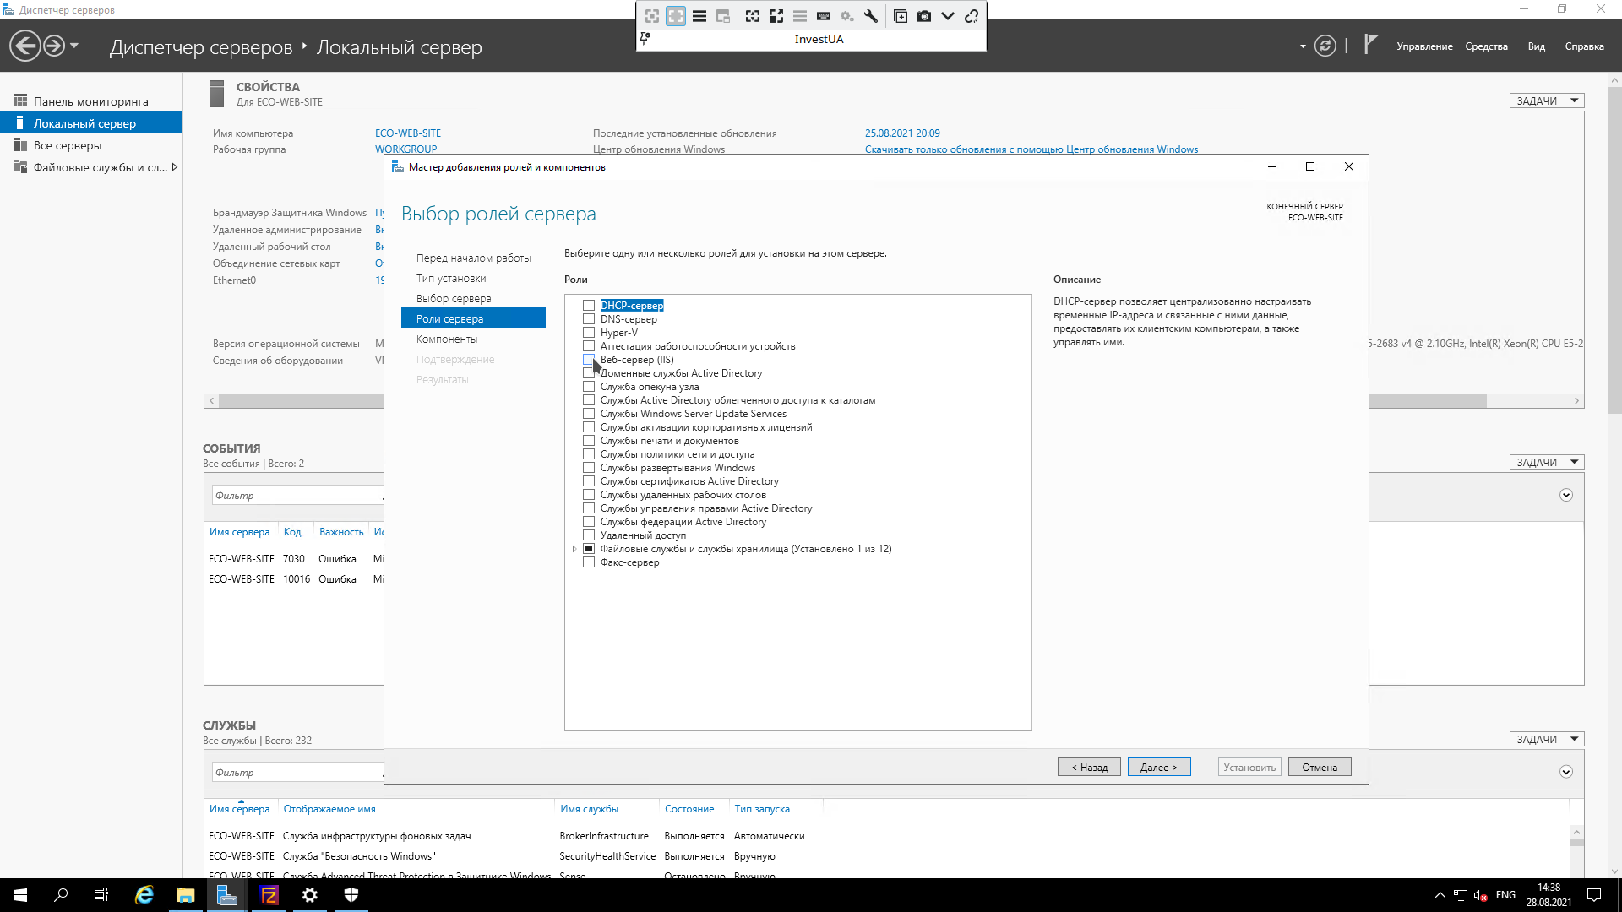This screenshot has height=912, width=1622.
Task: Open the ЗАДАЧИ dropdown in Свойства section
Action: click(1546, 100)
